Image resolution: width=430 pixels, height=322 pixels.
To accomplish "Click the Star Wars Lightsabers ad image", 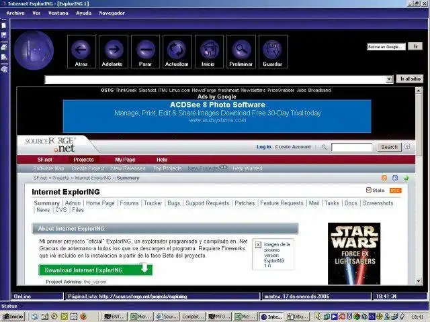I will pos(354,254).
